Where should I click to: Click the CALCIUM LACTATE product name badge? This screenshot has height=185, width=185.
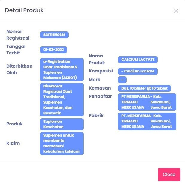point(138,60)
